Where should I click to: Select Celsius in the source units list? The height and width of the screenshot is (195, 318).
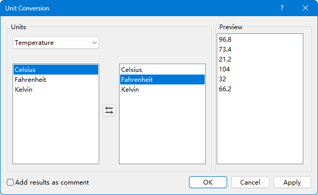click(56, 70)
